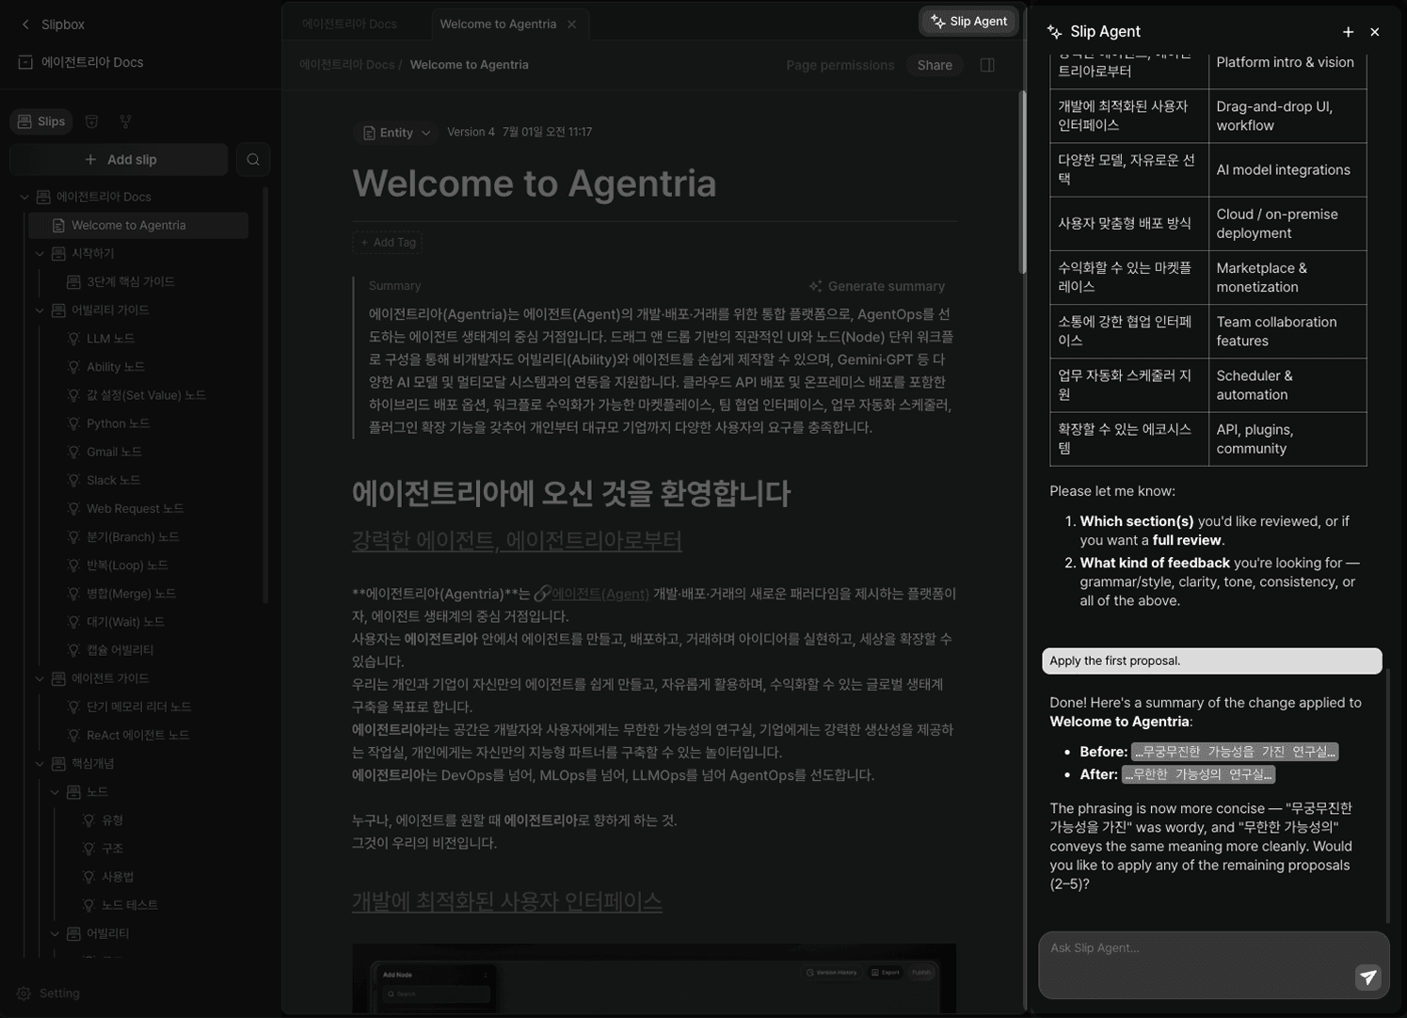Open Page permissions
1407x1018 pixels.
(839, 65)
